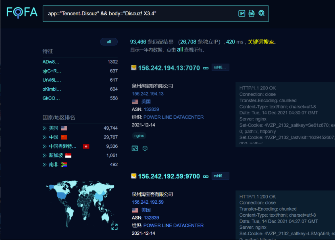Click the first result's HTTP/1.1 200 OK line
335x240 pixels.
pyautogui.click(x=258, y=88)
